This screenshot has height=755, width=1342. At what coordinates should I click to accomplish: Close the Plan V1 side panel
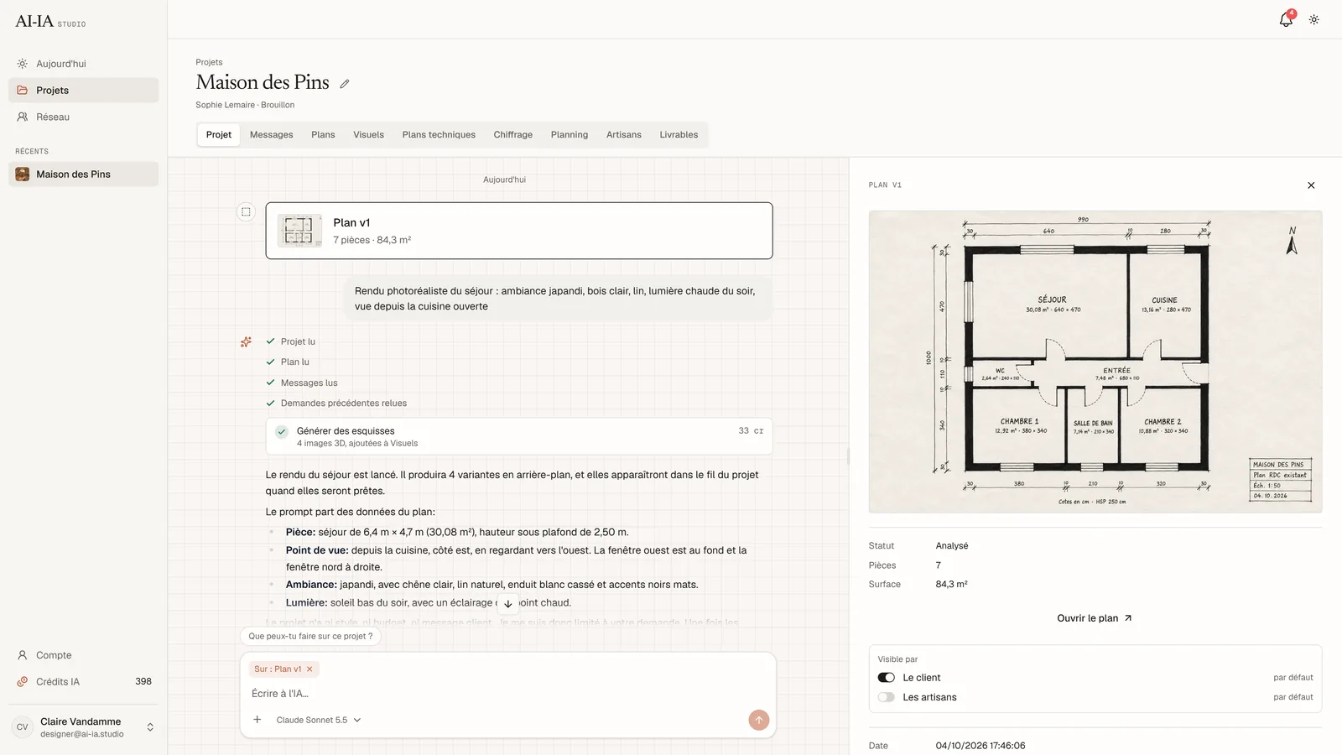[1311, 185]
